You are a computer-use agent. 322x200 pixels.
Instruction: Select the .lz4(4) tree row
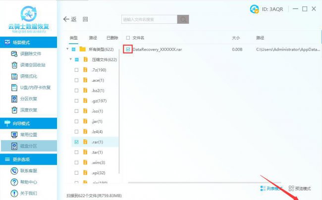95,132
